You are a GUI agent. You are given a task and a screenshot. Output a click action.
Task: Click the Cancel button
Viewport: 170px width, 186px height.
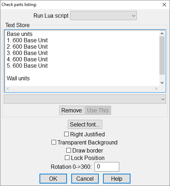[85, 179]
